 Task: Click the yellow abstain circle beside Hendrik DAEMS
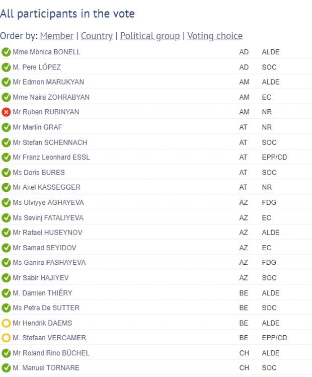pyautogui.click(x=6, y=323)
